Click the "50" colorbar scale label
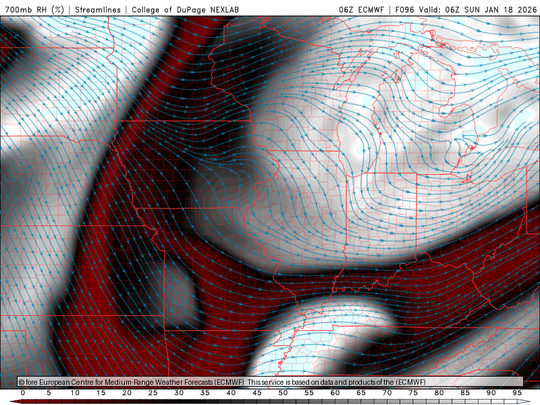 pyautogui.click(x=283, y=393)
